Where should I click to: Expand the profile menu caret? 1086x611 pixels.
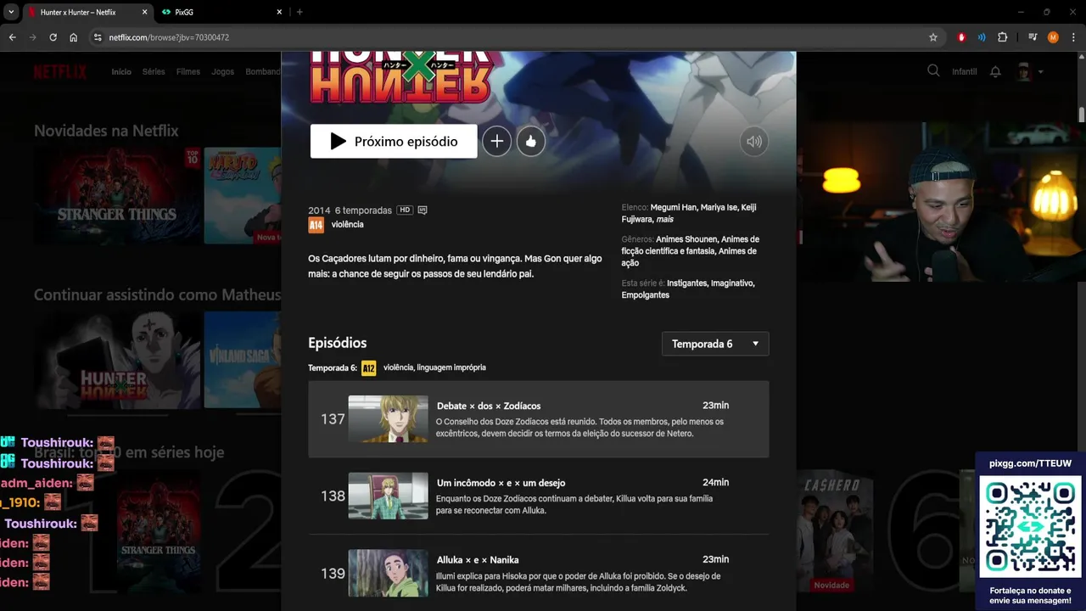1041,71
